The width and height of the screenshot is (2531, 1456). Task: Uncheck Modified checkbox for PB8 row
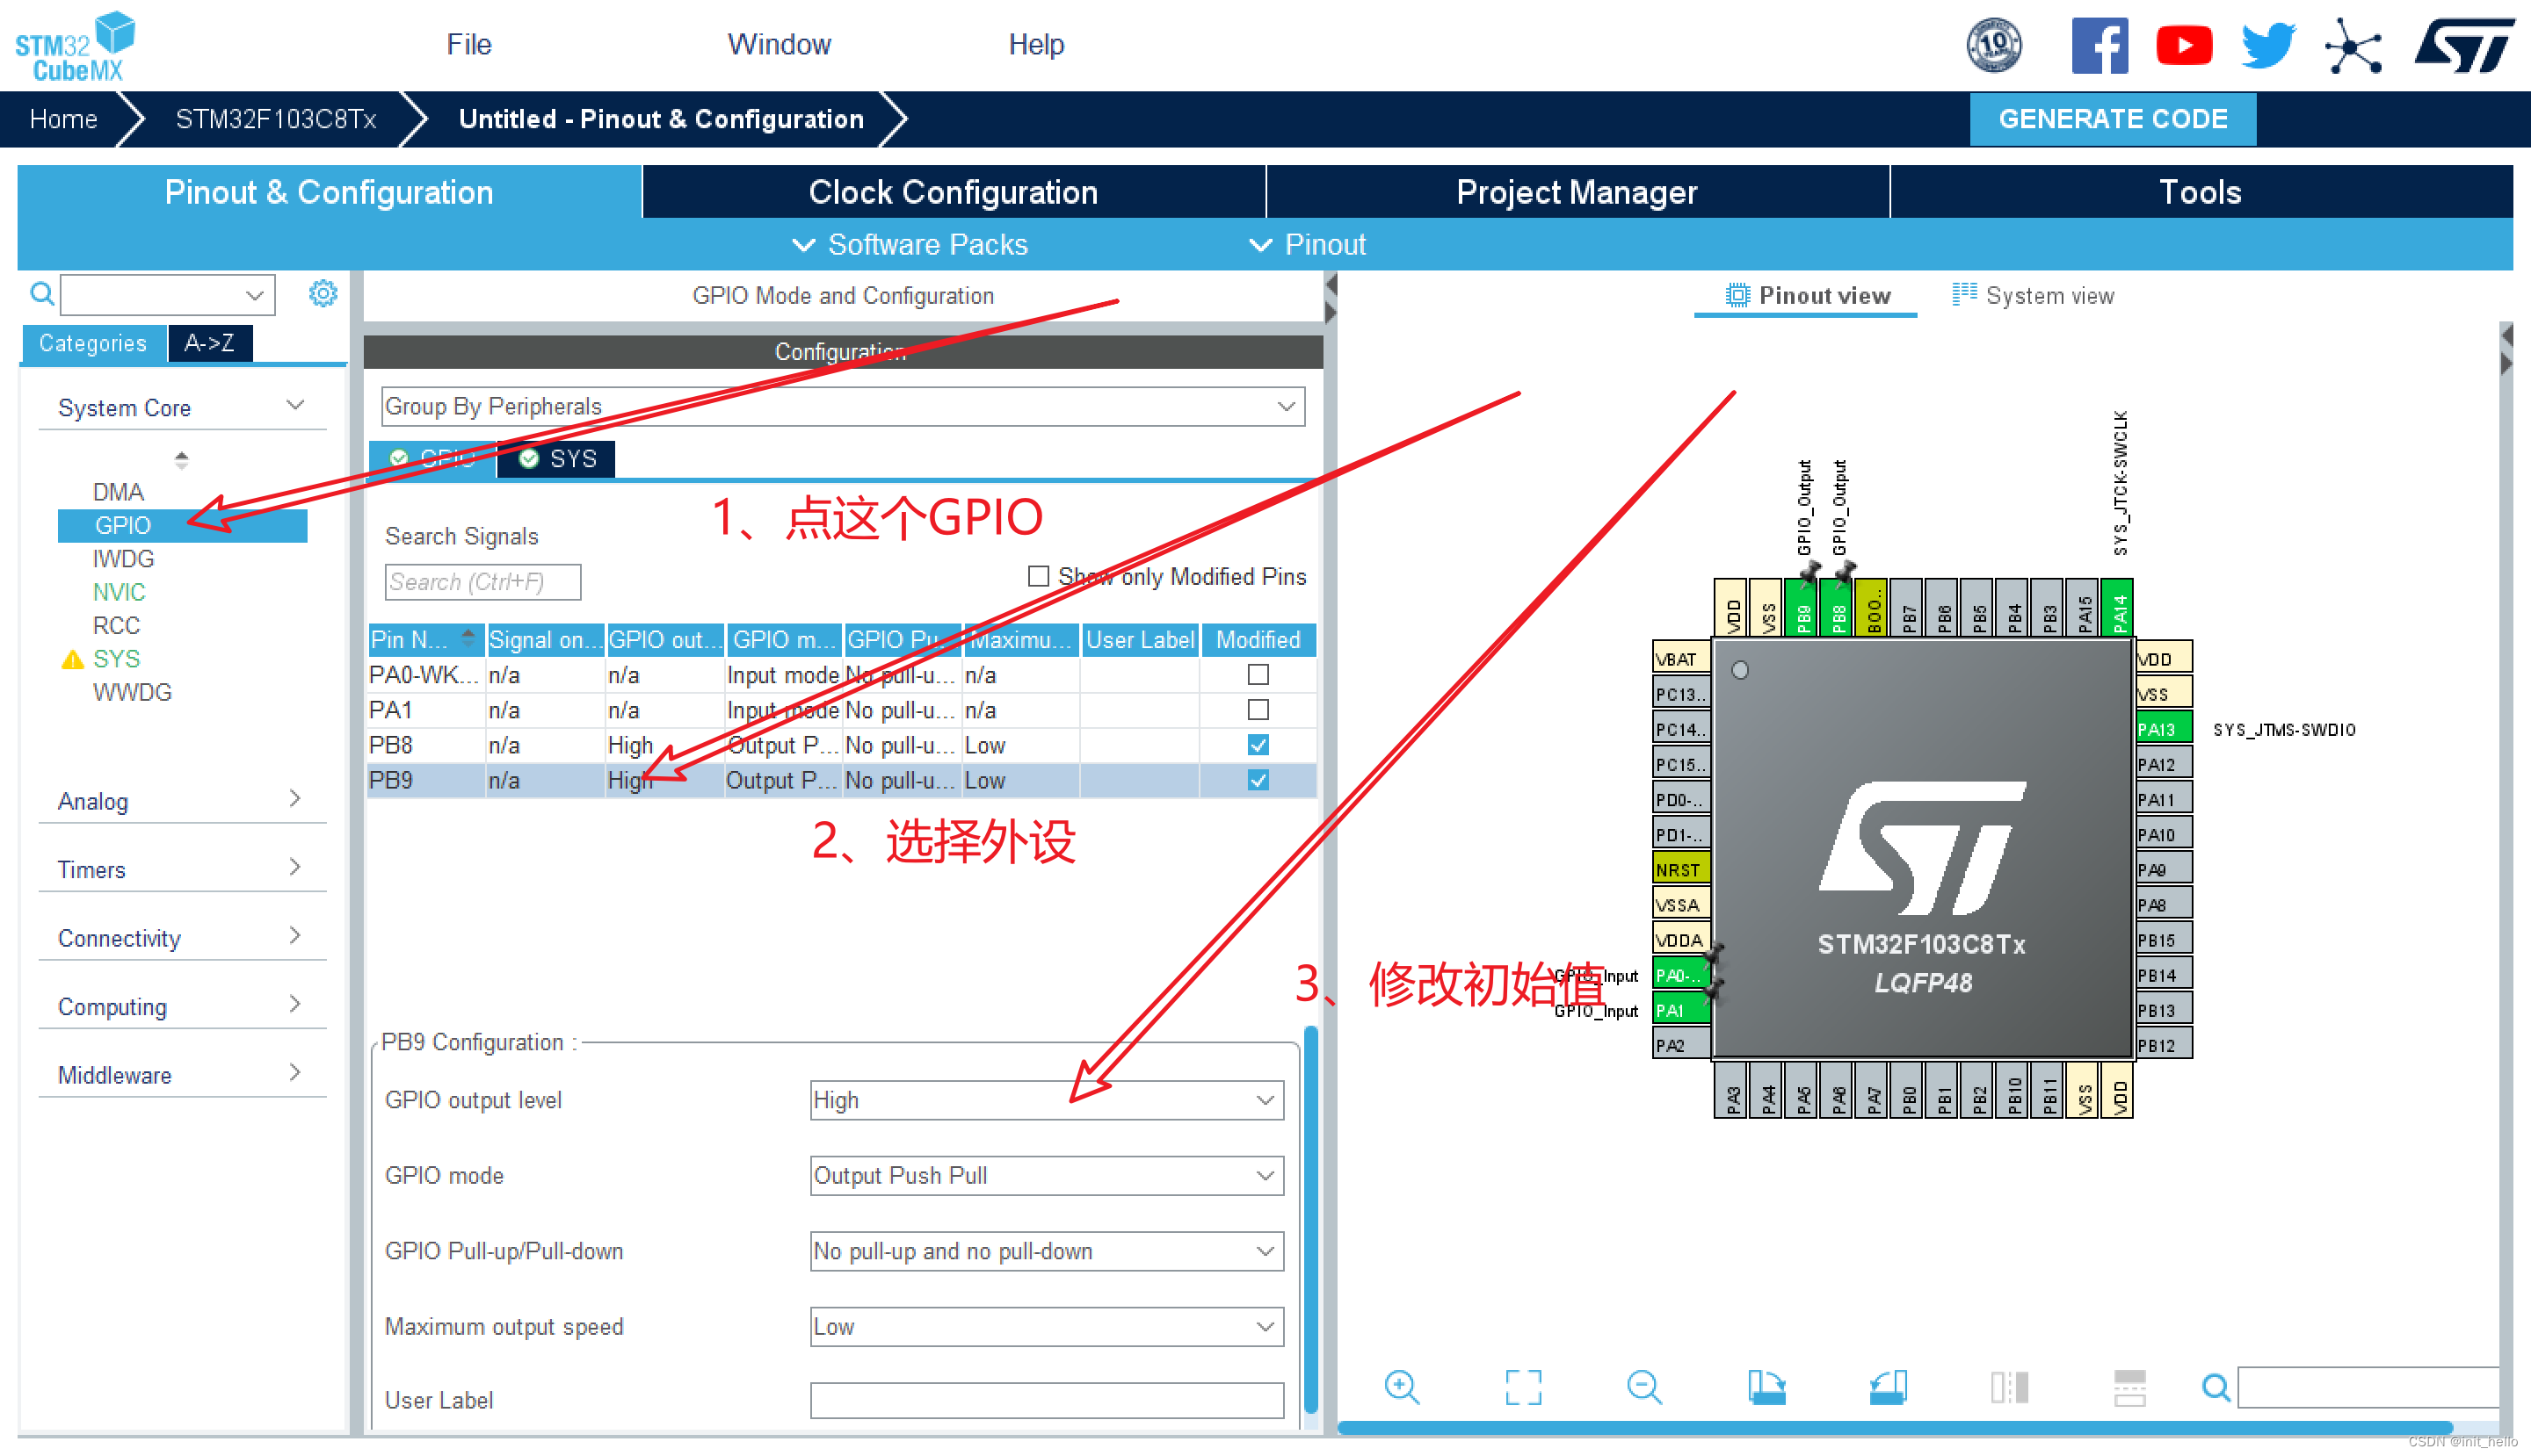[1258, 745]
